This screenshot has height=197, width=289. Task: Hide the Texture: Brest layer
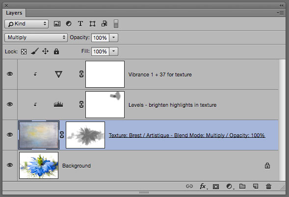click(10, 135)
